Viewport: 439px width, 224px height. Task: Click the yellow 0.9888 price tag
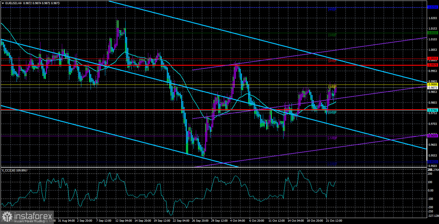coord(433,85)
